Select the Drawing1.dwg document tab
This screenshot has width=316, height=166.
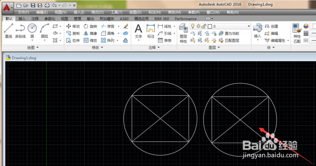pos(21,58)
